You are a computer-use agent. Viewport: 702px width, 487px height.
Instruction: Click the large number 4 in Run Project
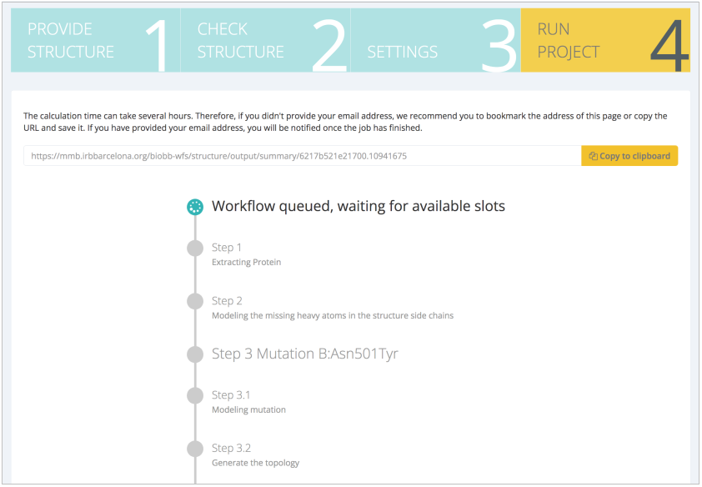click(669, 45)
